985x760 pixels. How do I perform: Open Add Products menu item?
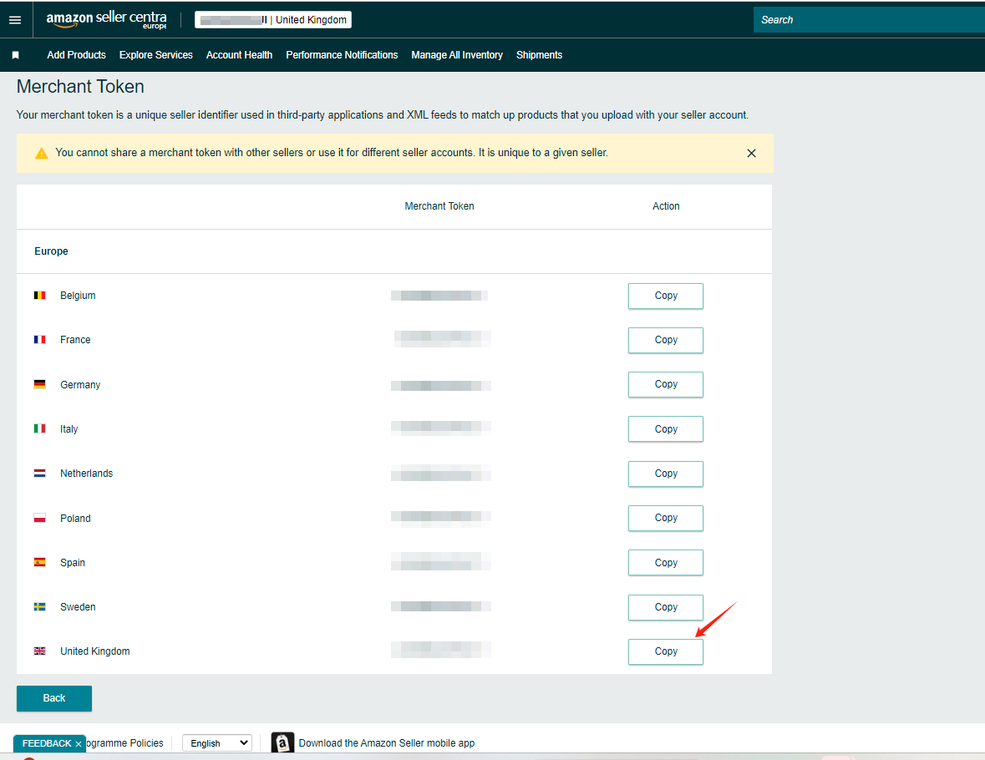pyautogui.click(x=77, y=55)
